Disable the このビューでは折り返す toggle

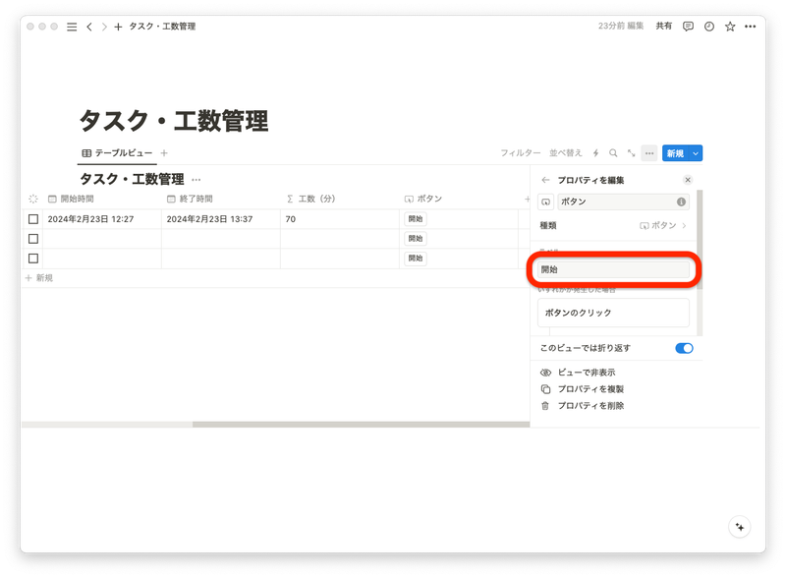[x=684, y=348]
